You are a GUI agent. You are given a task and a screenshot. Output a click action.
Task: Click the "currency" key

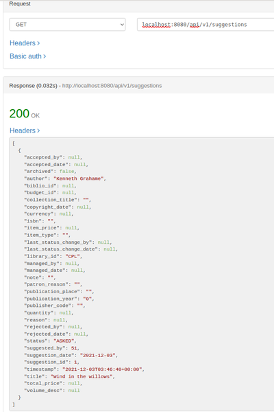click(x=40, y=214)
